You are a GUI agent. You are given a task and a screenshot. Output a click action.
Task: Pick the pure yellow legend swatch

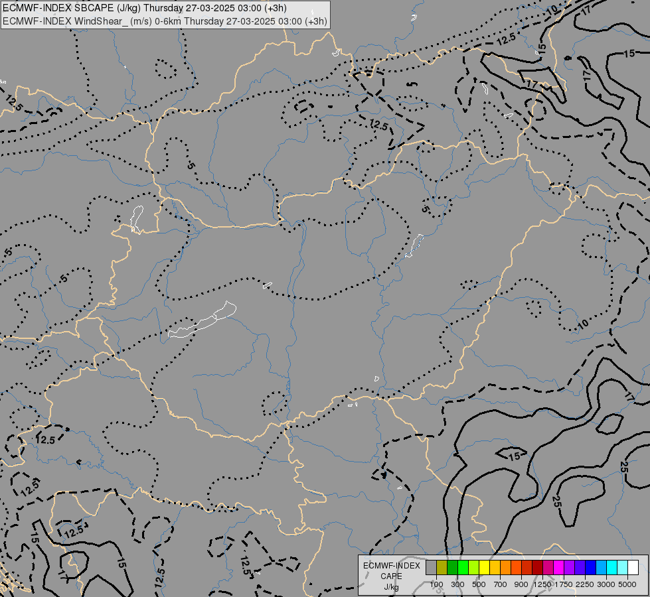(484, 567)
